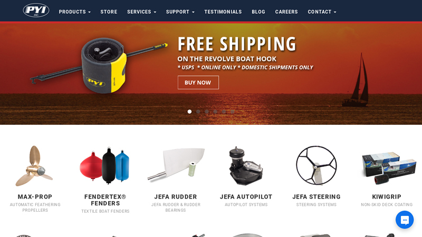Expand the Products dropdown menu
Screen dimensions: 422x237
pos(75,12)
